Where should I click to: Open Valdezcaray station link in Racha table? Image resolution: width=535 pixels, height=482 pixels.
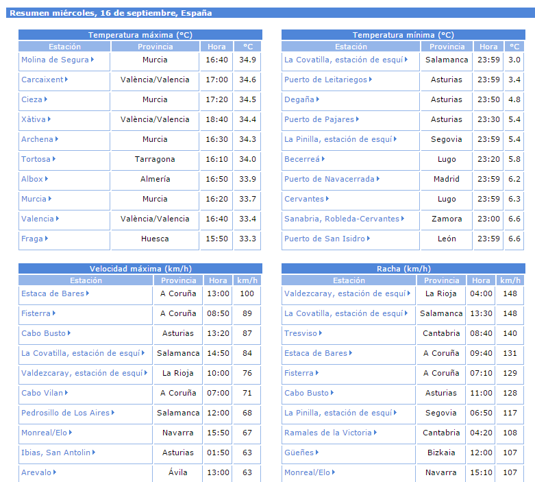pyautogui.click(x=345, y=293)
